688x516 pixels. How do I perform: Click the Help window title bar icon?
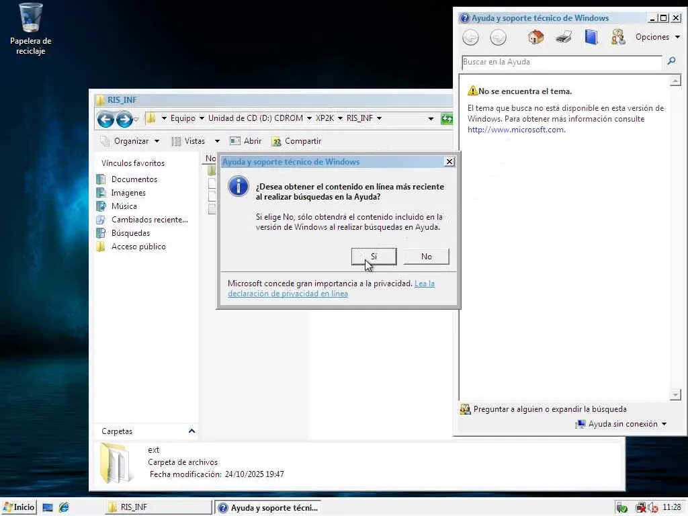point(464,18)
